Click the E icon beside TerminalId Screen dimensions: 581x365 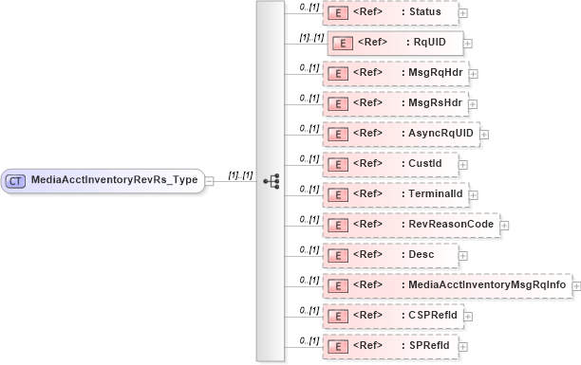[x=338, y=195]
